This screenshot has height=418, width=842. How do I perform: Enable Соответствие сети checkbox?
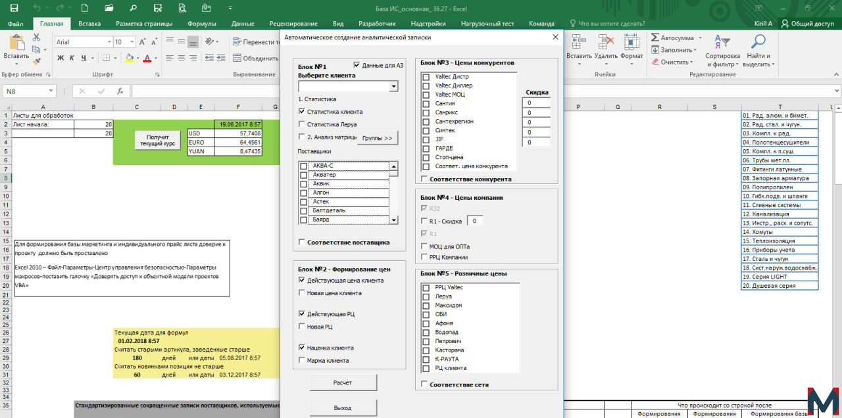424,384
